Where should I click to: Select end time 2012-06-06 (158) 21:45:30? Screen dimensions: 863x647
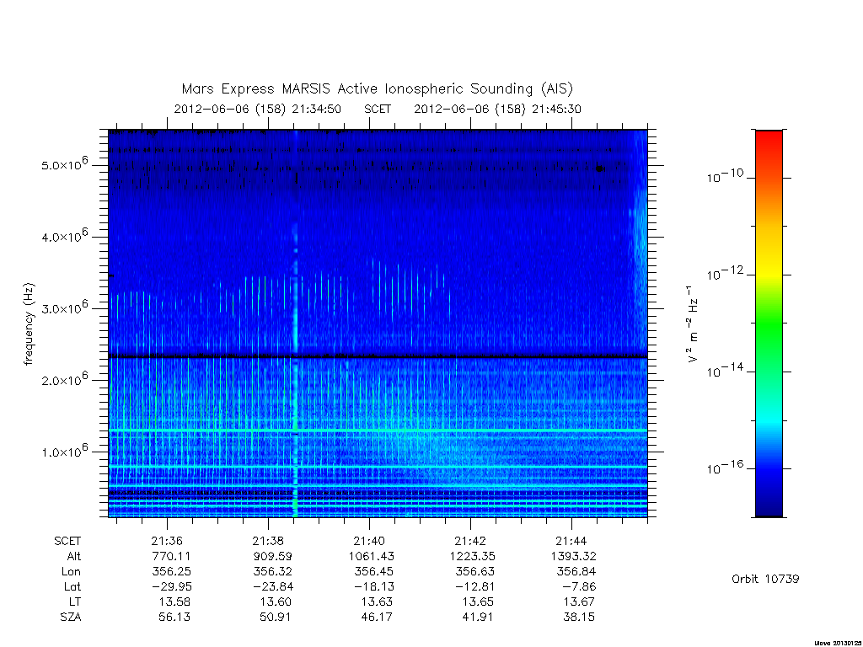point(497,109)
